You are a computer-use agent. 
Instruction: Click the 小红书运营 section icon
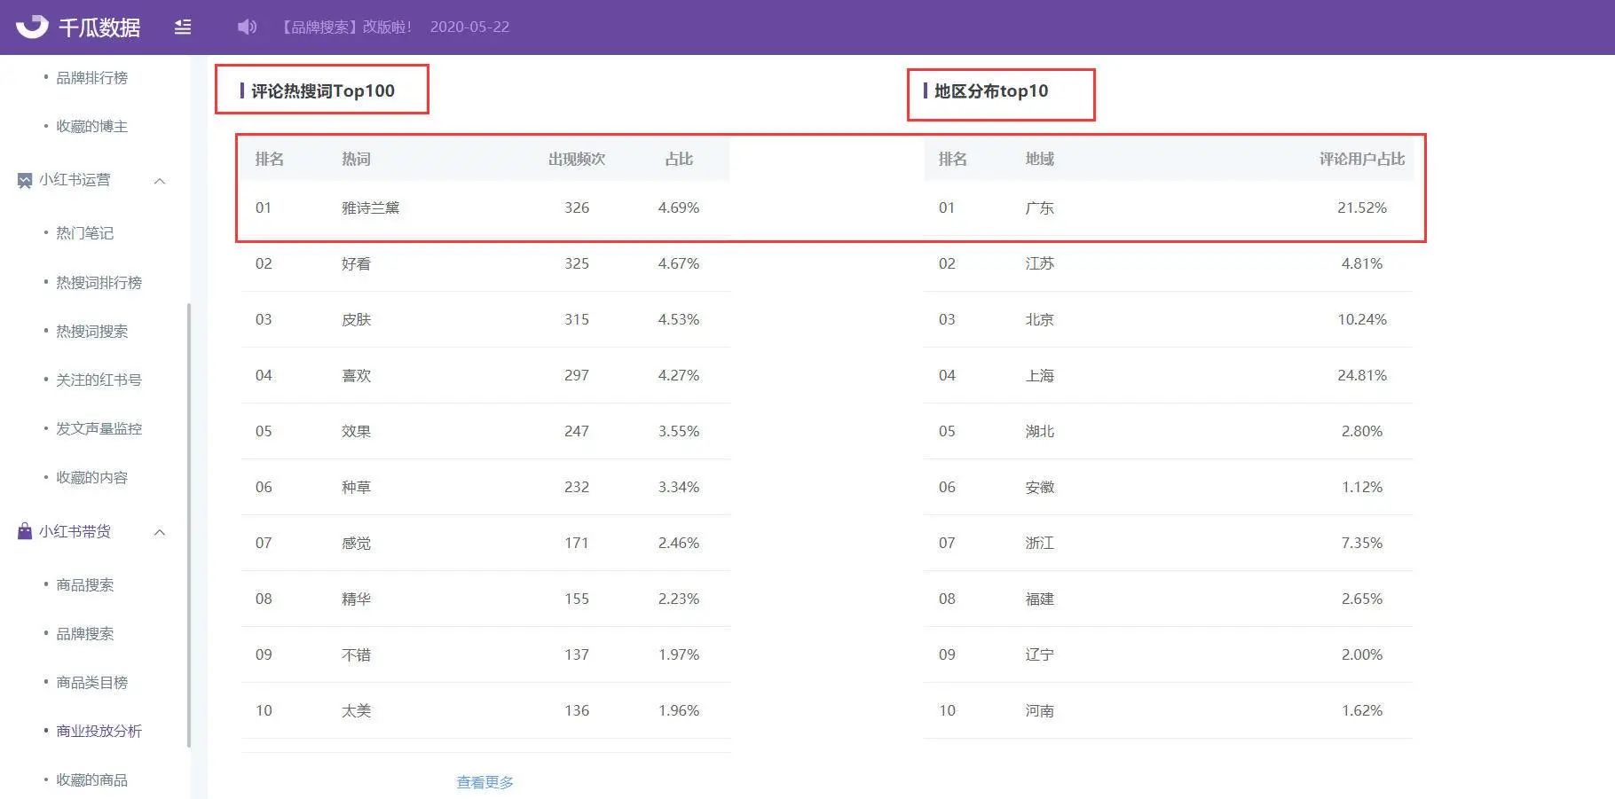(x=25, y=181)
